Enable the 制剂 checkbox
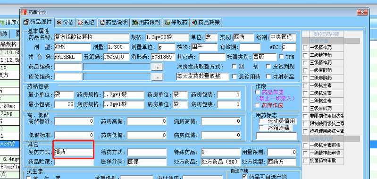 point(234,67)
